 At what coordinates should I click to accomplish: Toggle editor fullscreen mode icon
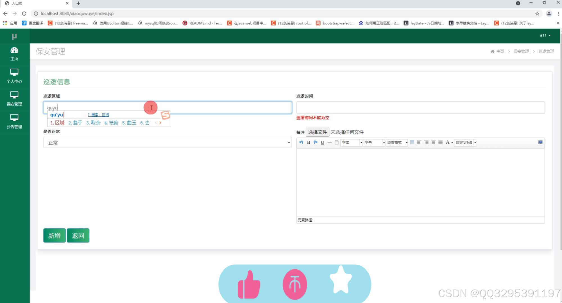point(540,142)
